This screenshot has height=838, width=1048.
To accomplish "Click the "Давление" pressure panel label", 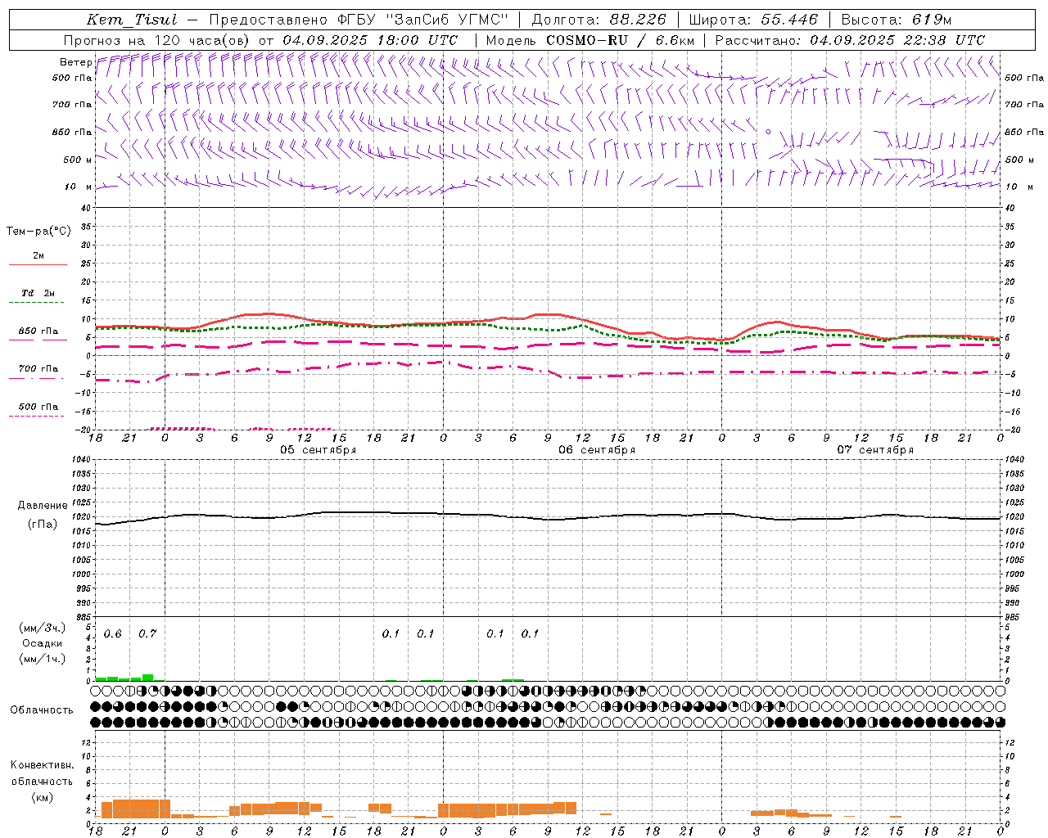I will point(43,506).
